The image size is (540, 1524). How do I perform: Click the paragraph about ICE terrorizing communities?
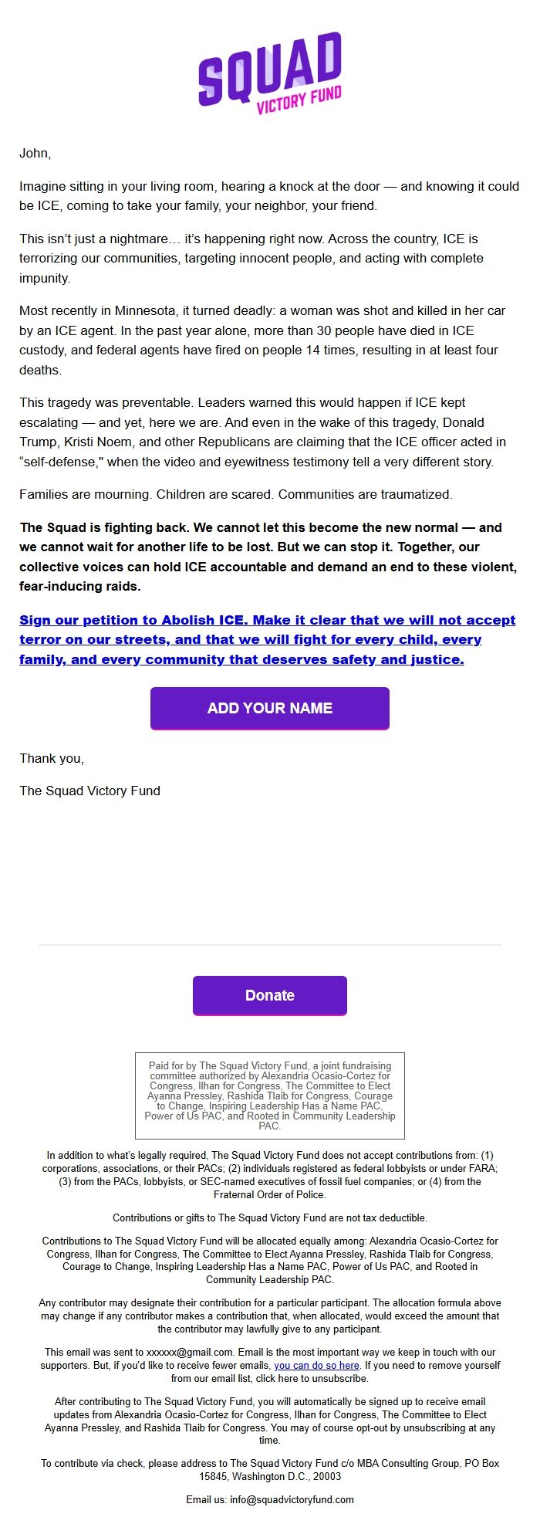(268, 257)
